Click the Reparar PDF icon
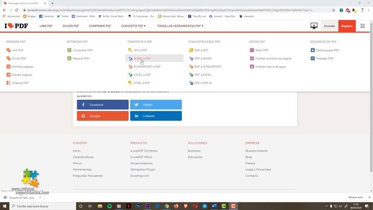 [x=69, y=58]
